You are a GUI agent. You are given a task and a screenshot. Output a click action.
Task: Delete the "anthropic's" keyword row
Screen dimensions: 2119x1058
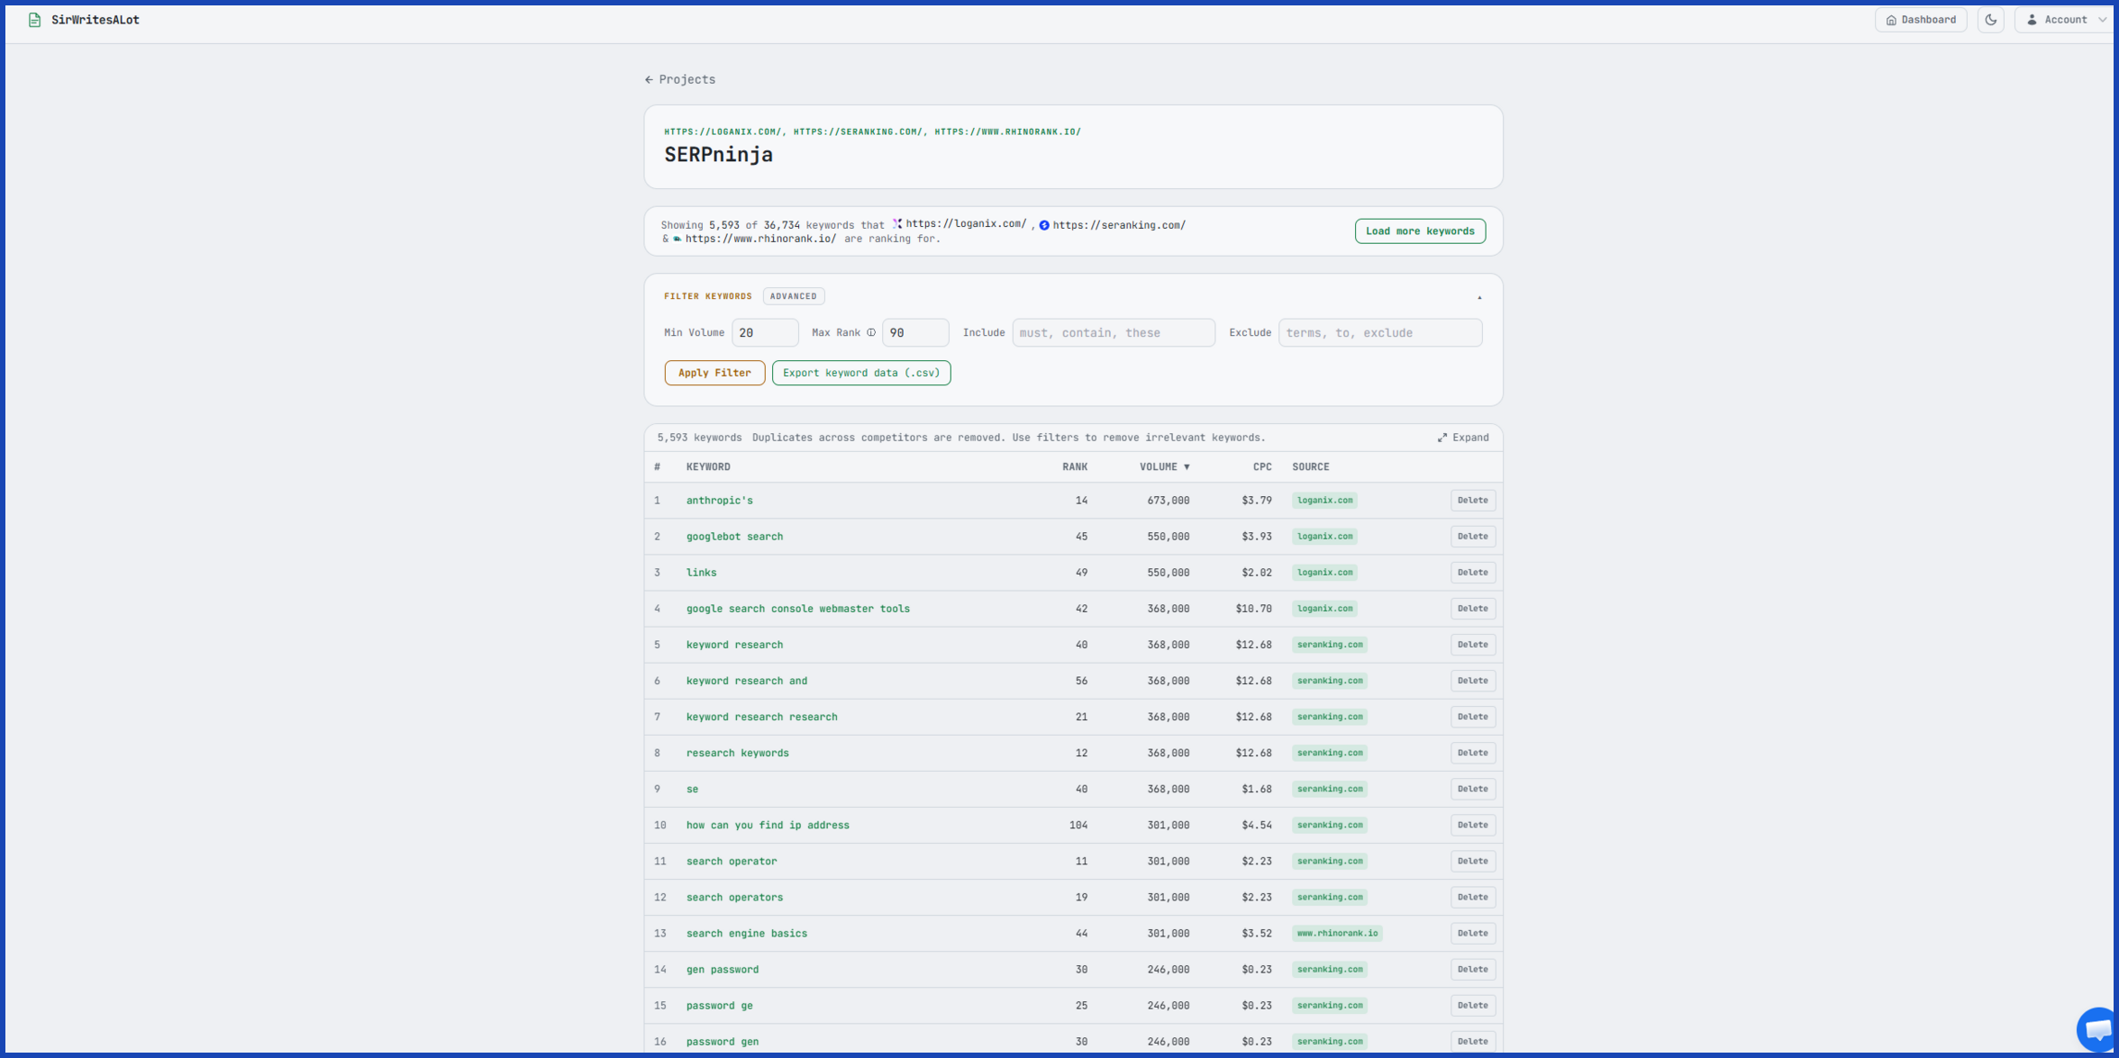tap(1472, 501)
